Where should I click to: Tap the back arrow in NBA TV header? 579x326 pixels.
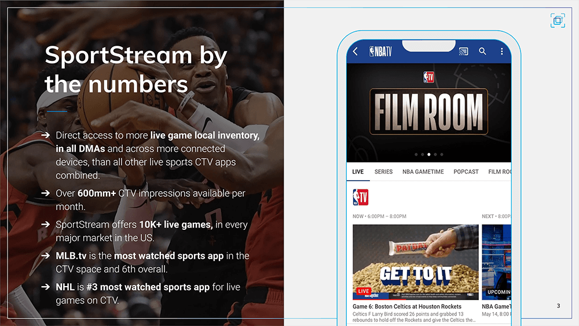click(x=356, y=52)
